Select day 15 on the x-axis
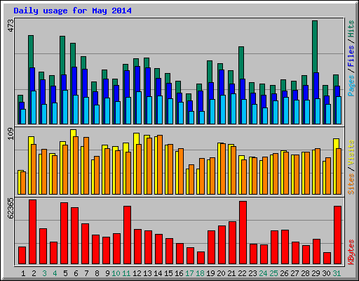 point(168,273)
